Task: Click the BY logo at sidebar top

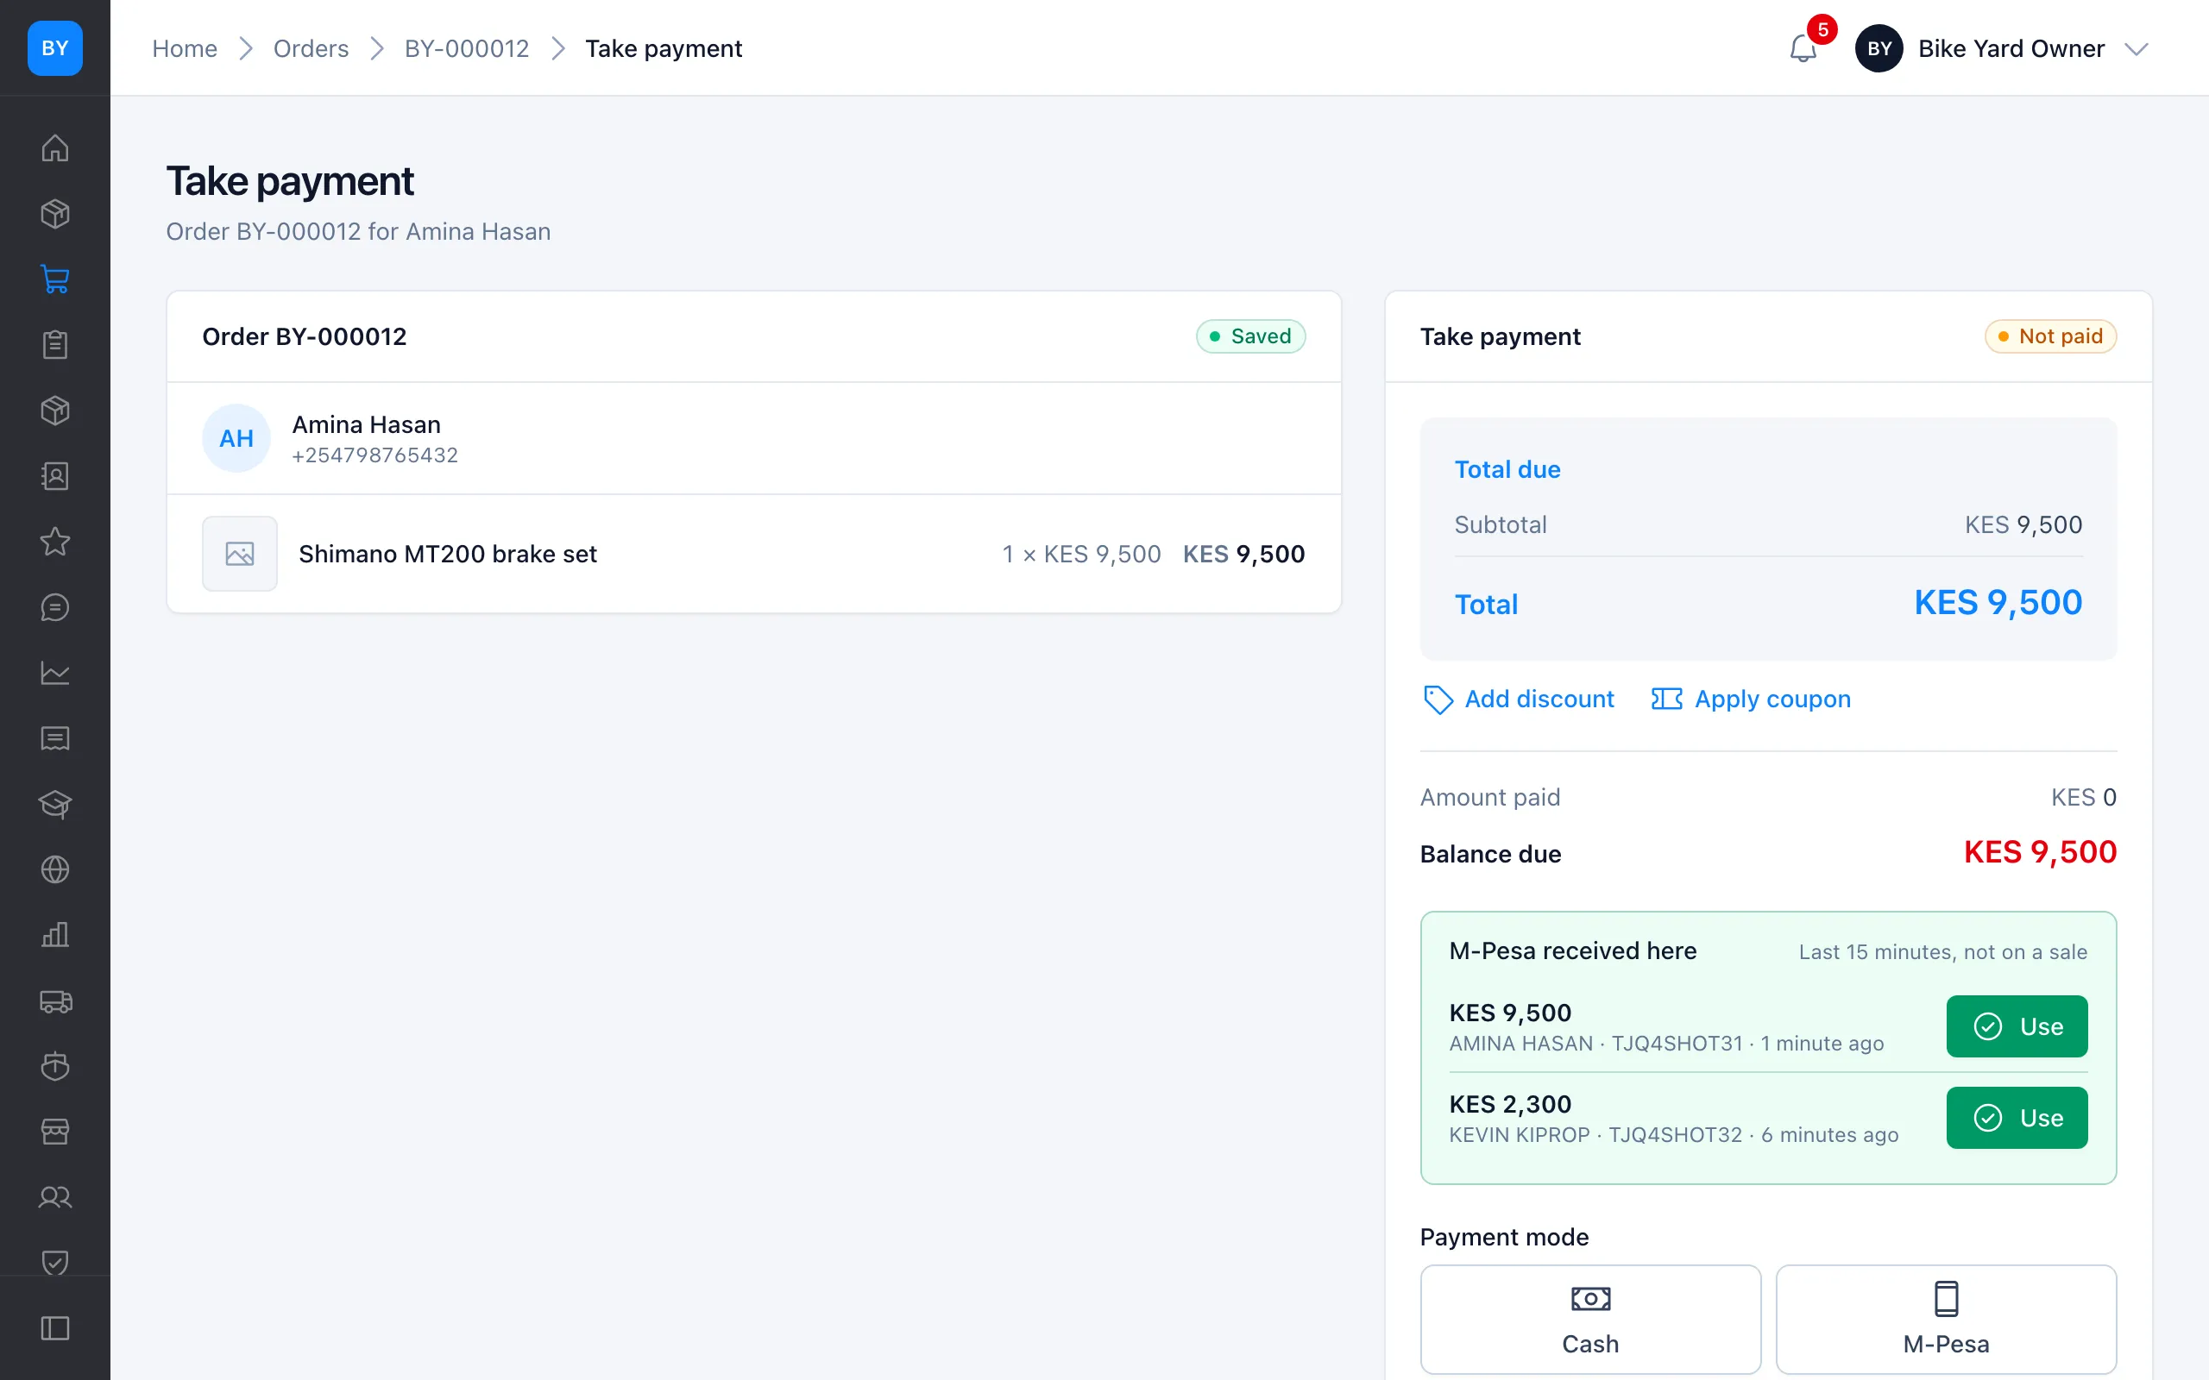Action: [x=54, y=47]
